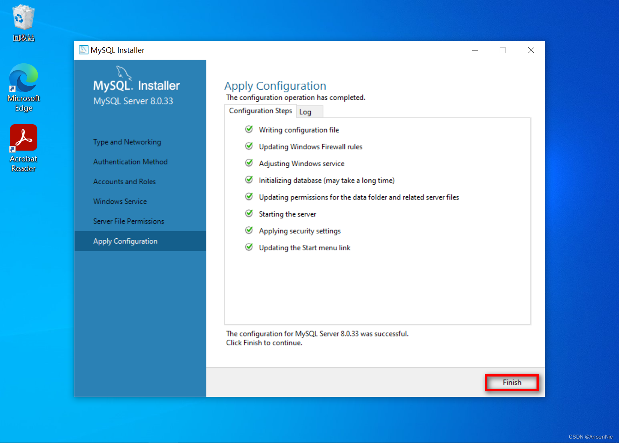This screenshot has width=619, height=443.
Task: Switch to the Log tab
Action: (x=309, y=112)
